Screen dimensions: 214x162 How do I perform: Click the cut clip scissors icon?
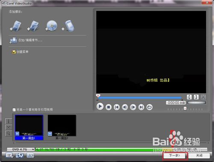(x=203, y=97)
